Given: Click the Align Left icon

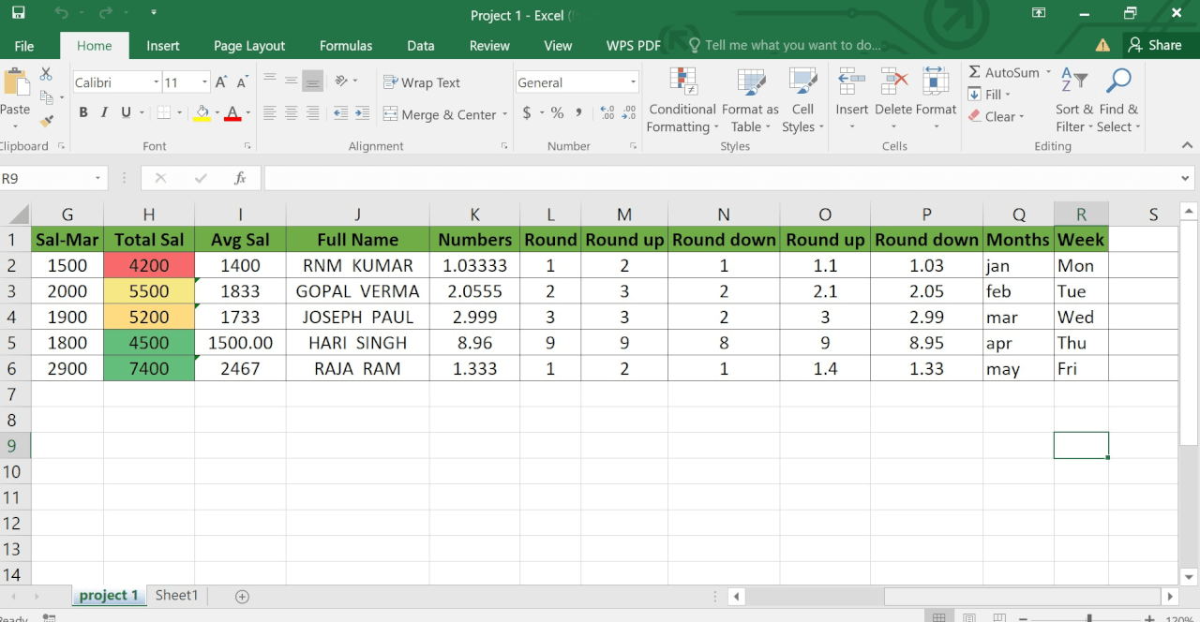Looking at the screenshot, I should click(270, 113).
